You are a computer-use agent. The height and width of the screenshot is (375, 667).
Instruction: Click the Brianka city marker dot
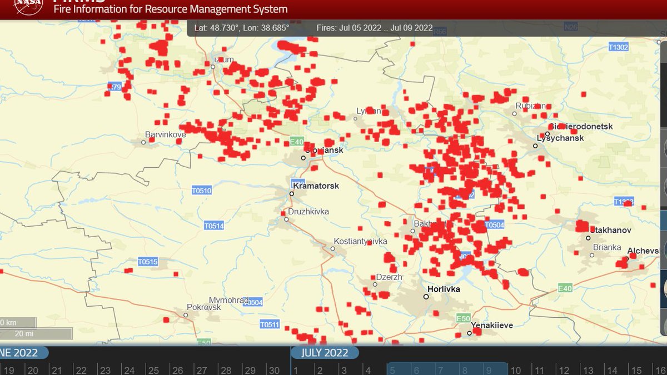[x=592, y=256]
